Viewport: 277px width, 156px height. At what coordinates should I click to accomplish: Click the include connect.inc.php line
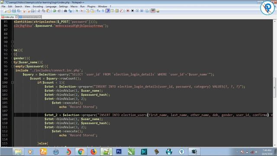coord(49,70)
